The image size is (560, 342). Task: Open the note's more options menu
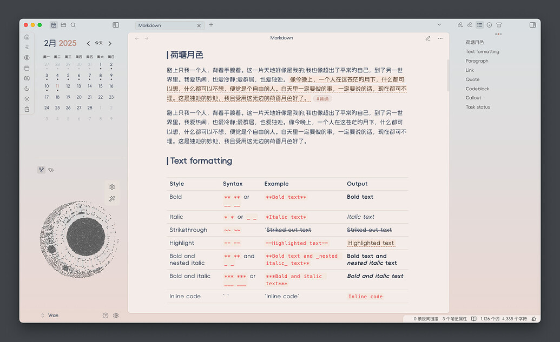tap(440, 38)
